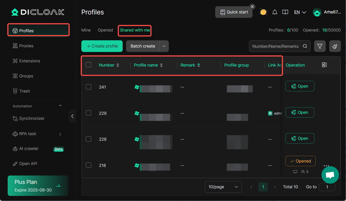Viewport: 346px width, 201px height.
Task: Select page 1 in pagination
Action: point(263,187)
